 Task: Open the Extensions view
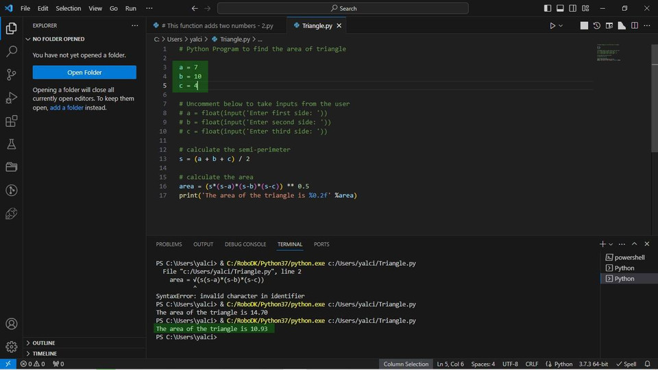coord(11,121)
